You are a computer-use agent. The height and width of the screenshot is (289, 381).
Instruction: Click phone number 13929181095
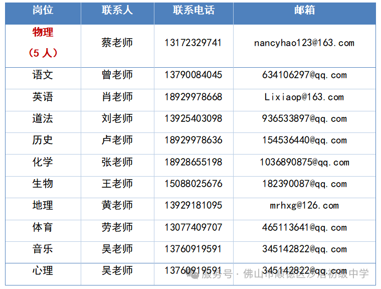click(x=194, y=206)
